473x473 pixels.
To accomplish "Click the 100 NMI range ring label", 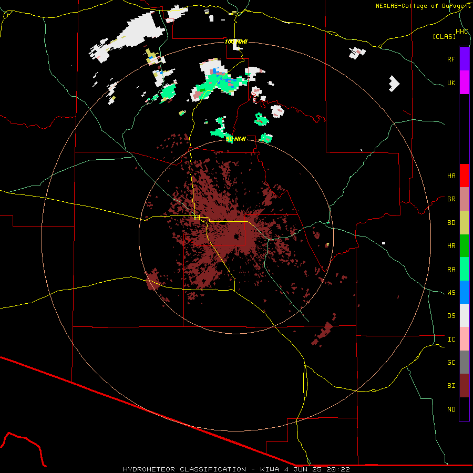I will [x=236, y=42].
